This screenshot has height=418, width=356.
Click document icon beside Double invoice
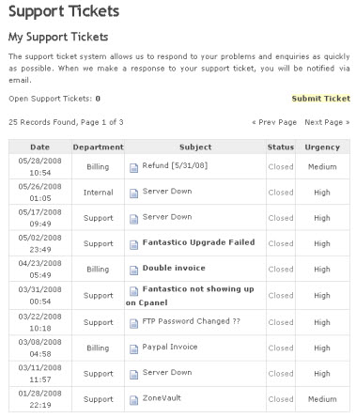coord(133,271)
